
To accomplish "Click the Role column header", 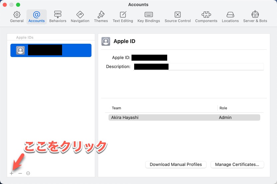I will (223, 108).
